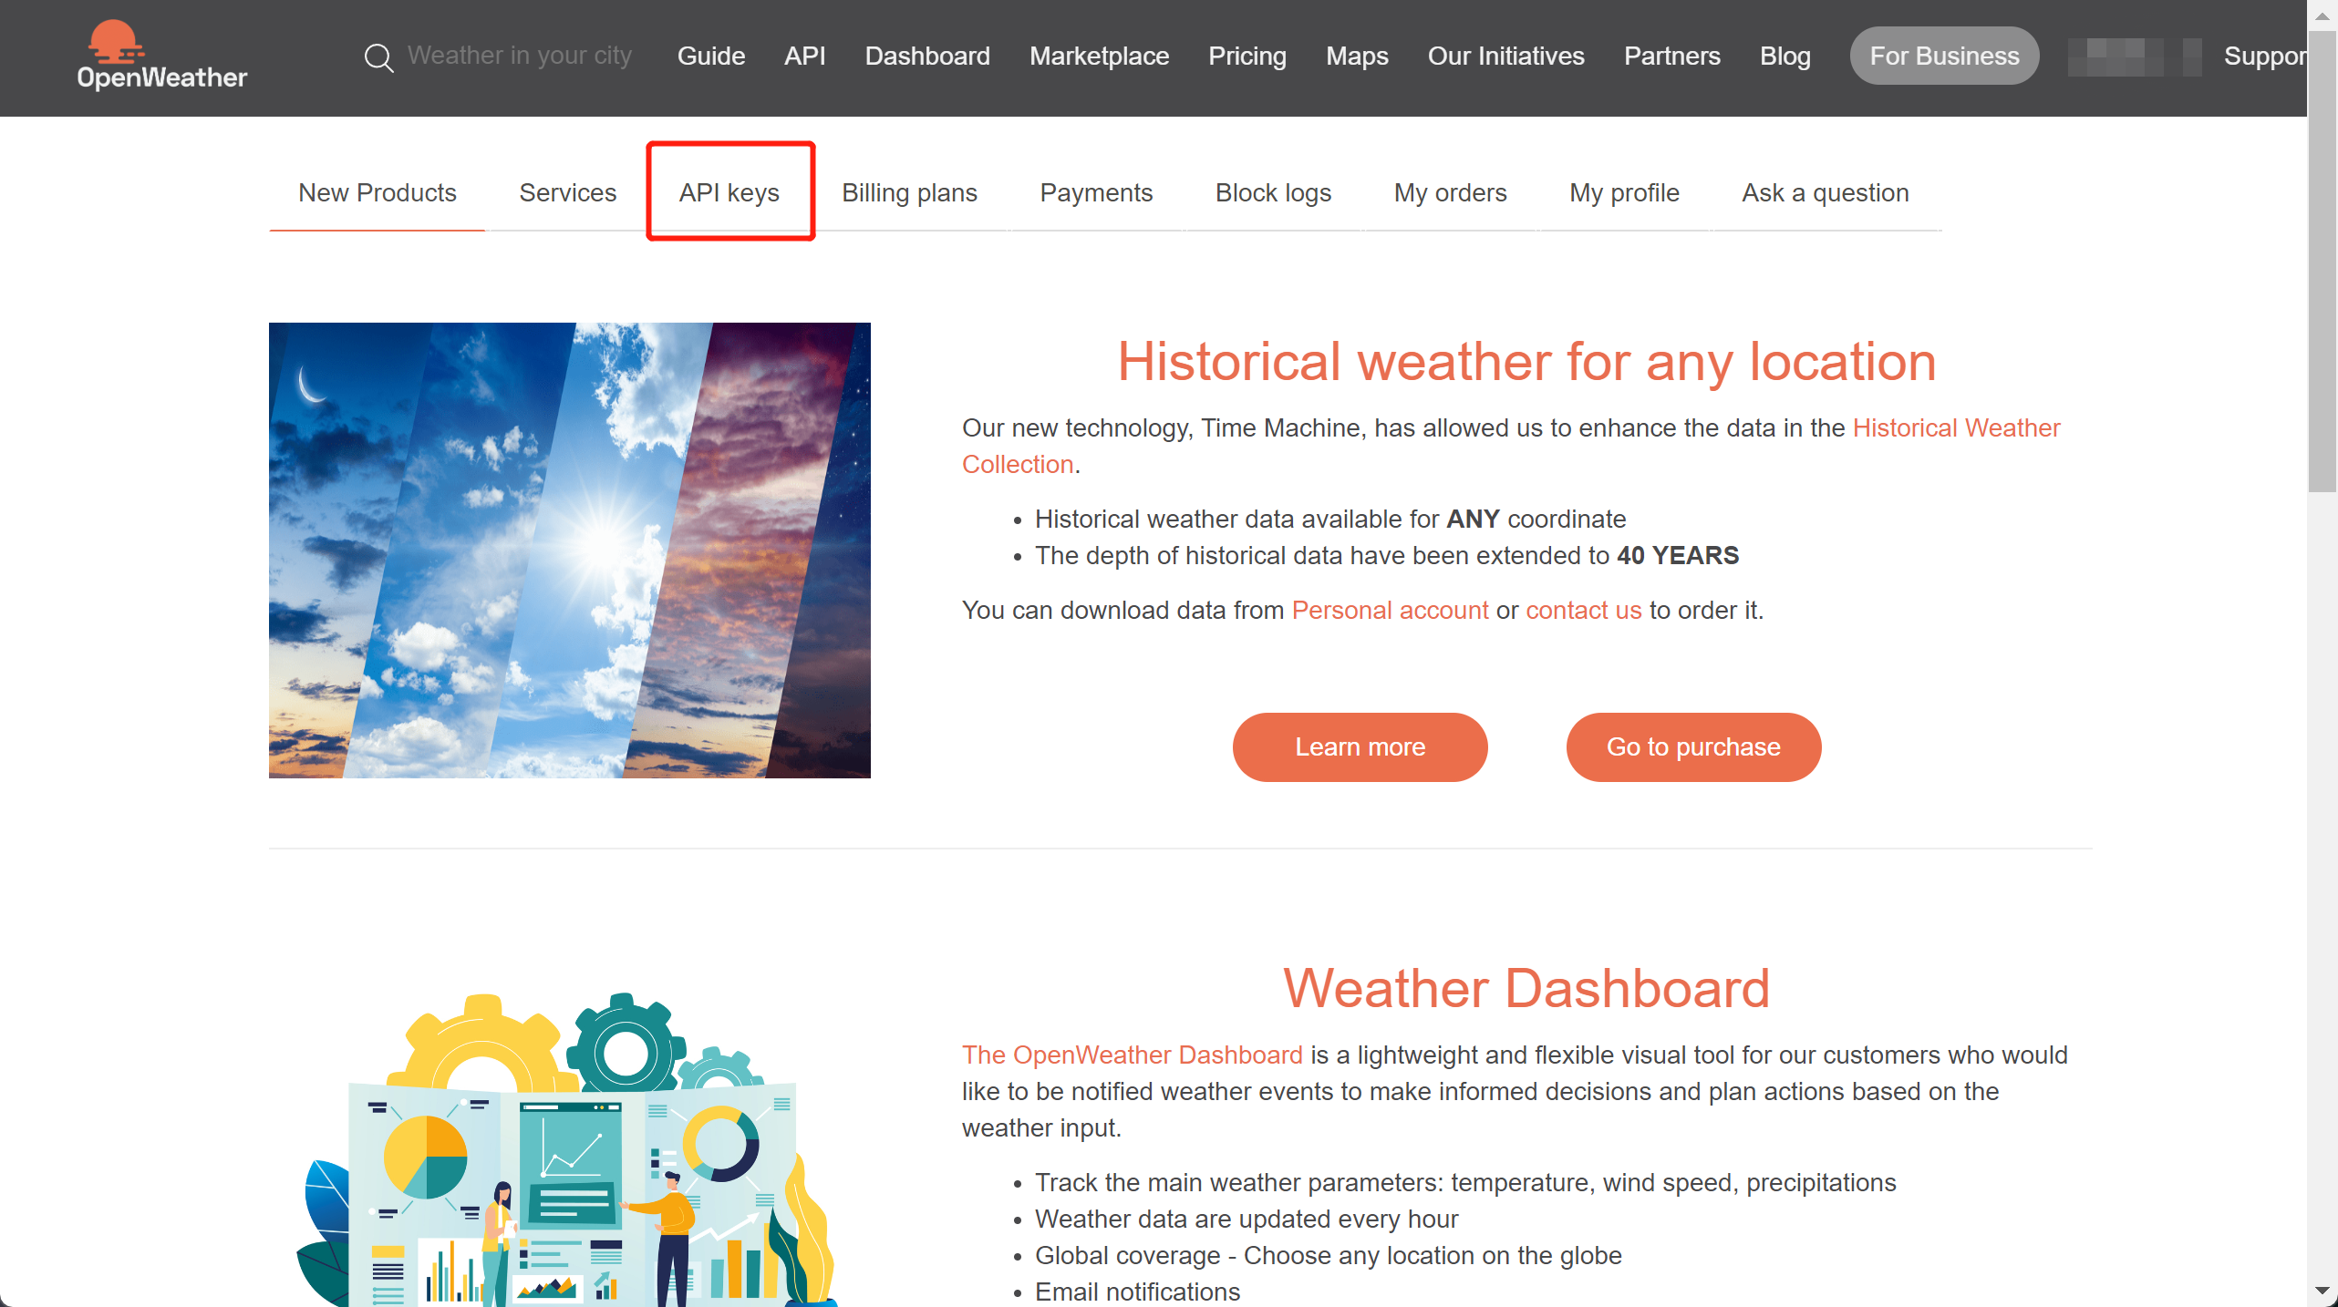Click the OpenWeather sun logo
This screenshot has width=2338, height=1307.
pyautogui.click(x=115, y=41)
